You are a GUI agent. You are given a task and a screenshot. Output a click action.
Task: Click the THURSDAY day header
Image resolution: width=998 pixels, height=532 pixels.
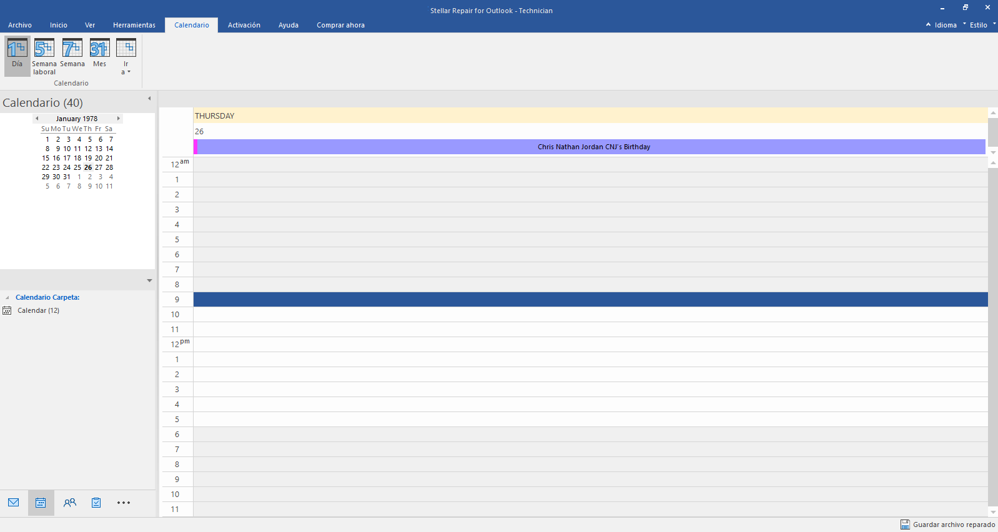(x=590, y=116)
